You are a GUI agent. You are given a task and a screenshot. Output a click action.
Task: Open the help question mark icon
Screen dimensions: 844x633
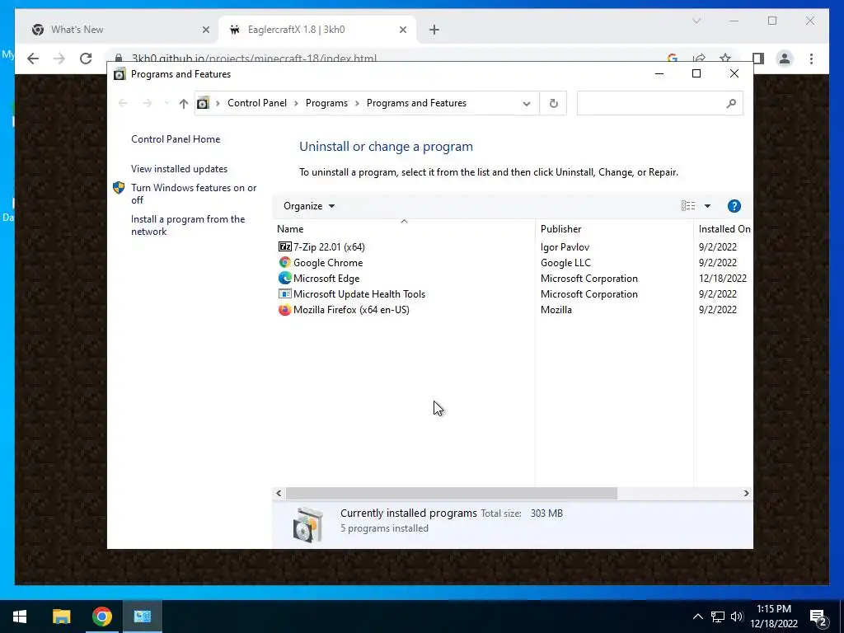734,206
